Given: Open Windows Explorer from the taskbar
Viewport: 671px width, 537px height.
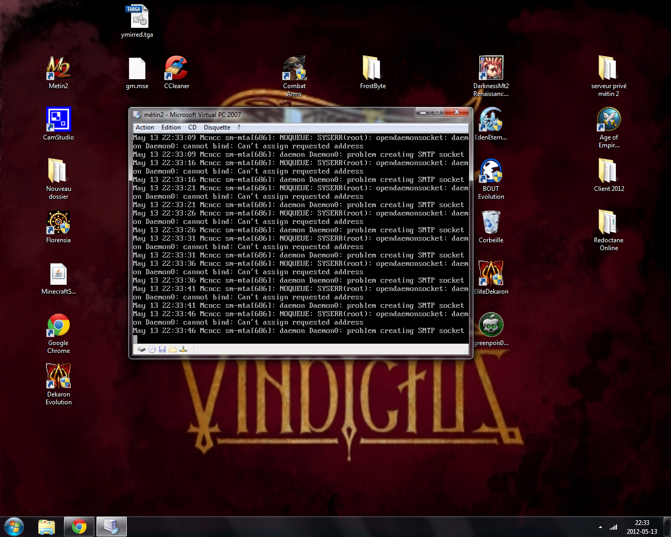Looking at the screenshot, I should [47, 527].
